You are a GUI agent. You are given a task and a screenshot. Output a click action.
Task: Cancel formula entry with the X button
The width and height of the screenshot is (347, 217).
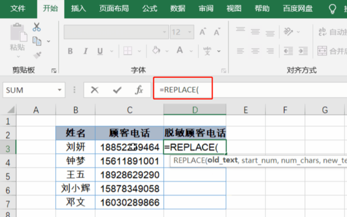(x=95, y=90)
